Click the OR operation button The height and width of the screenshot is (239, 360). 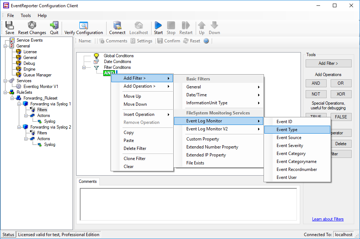pos(341,83)
